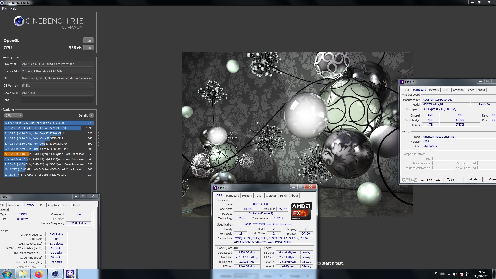Select the CPU tab in the CPU-Z Mainboard window
This screenshot has width=496, height=279.
406,90
